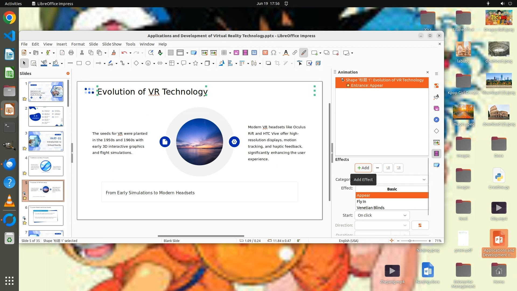Click the Insert Table toolbar icon
517x291 pixels.
click(224, 53)
